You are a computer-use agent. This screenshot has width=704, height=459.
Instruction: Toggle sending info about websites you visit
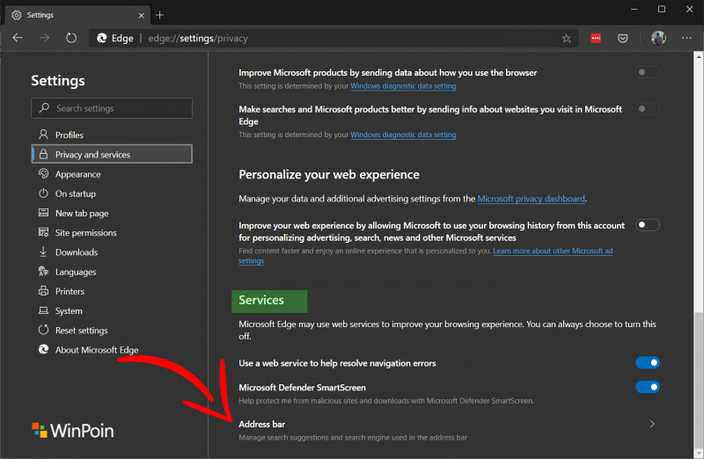click(x=648, y=109)
